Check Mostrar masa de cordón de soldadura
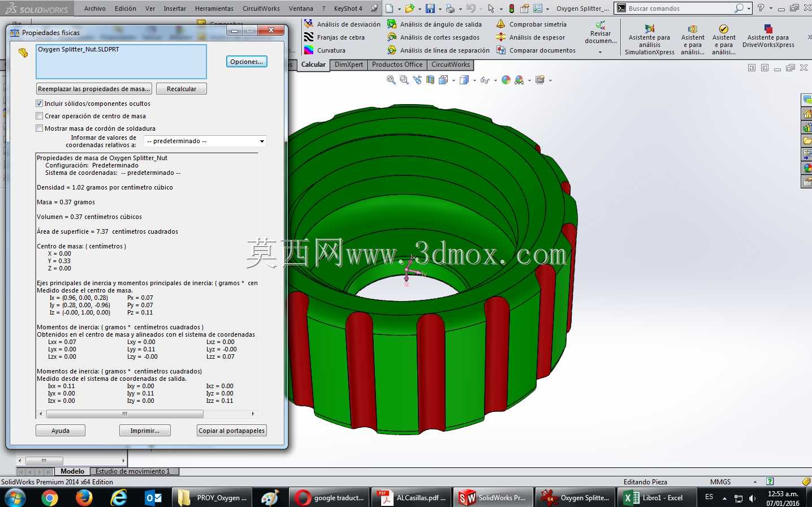 coord(40,128)
